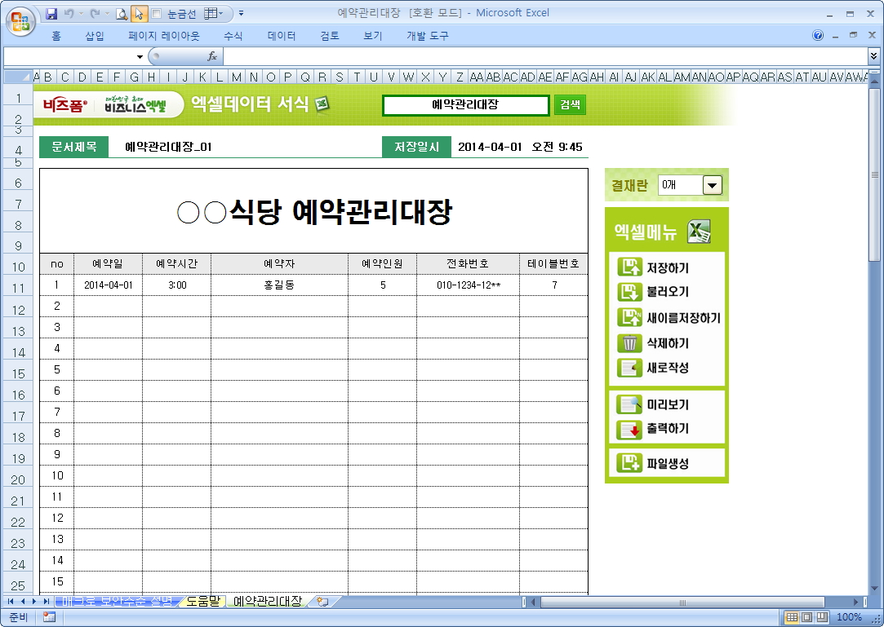Open Print Preview magnifier icon
884x627 pixels.
(121, 14)
